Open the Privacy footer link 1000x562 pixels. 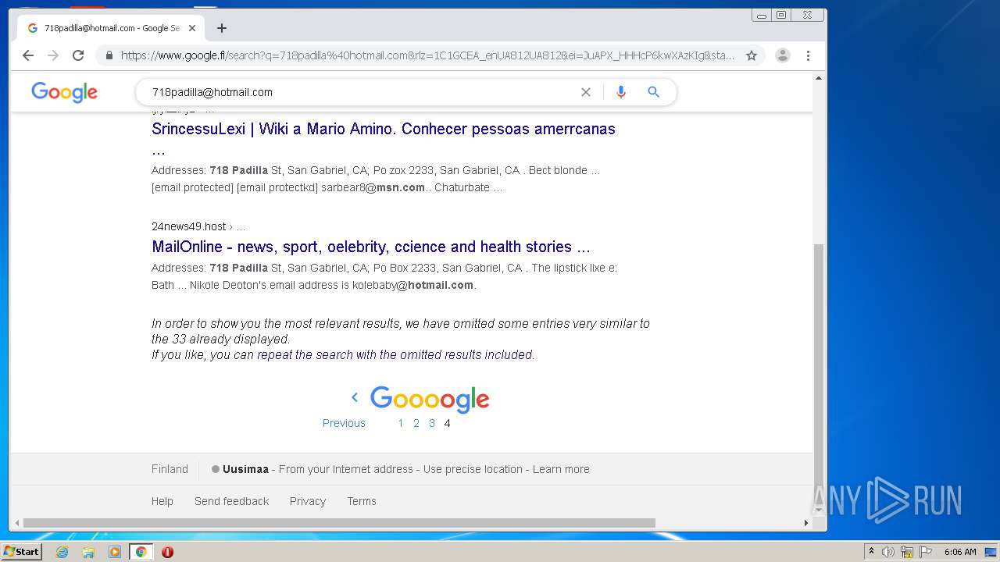pos(308,501)
